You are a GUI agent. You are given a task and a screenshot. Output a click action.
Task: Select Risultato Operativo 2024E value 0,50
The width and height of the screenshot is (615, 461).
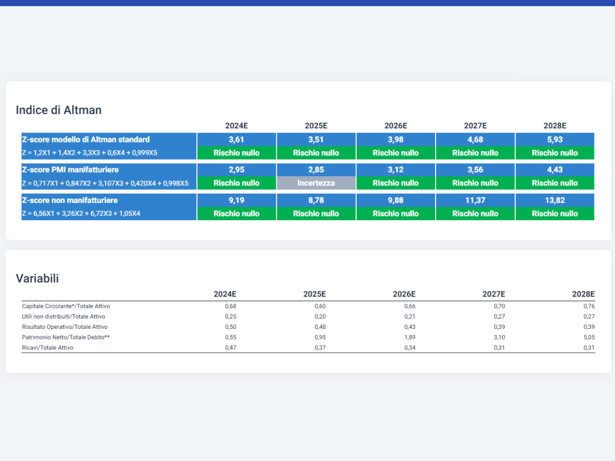tap(231, 327)
